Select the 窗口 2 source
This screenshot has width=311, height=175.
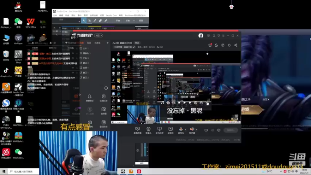tap(84, 77)
